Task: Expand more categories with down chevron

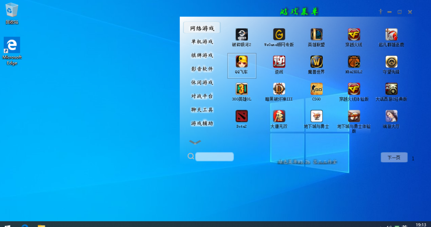Action: (195, 142)
